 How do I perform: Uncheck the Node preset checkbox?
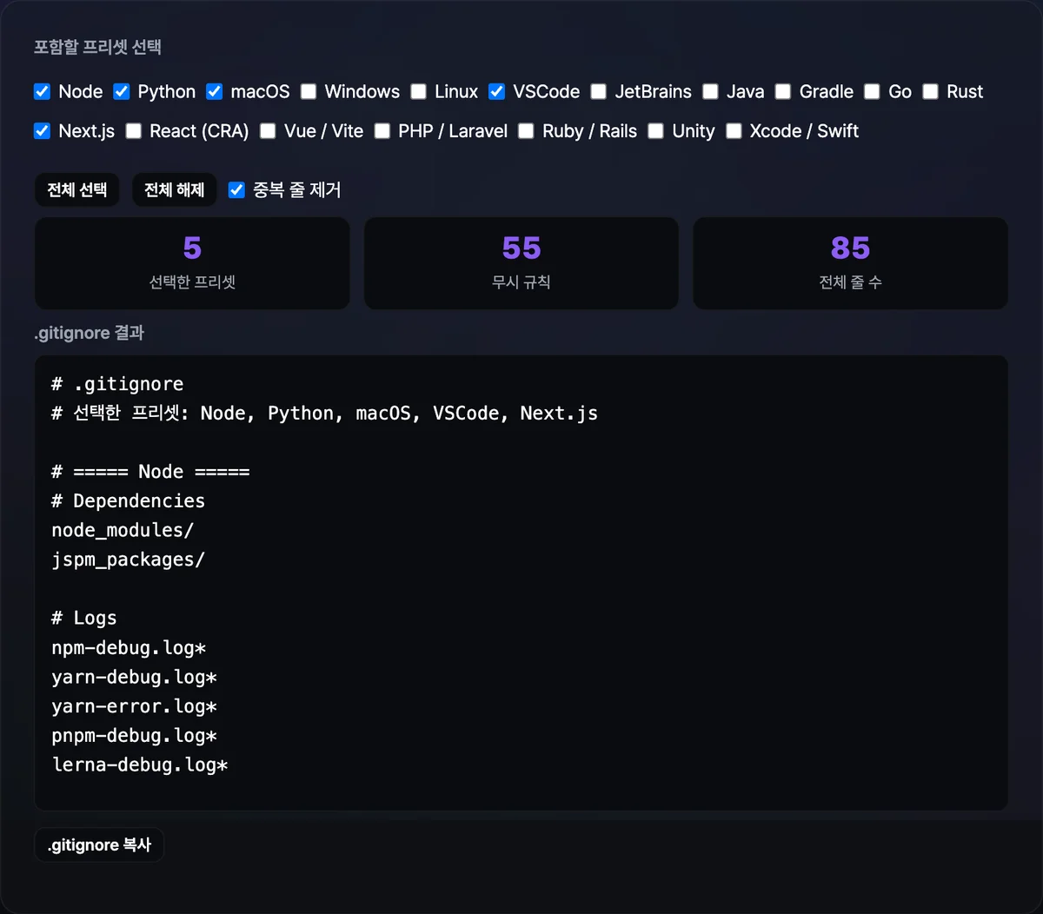[42, 91]
